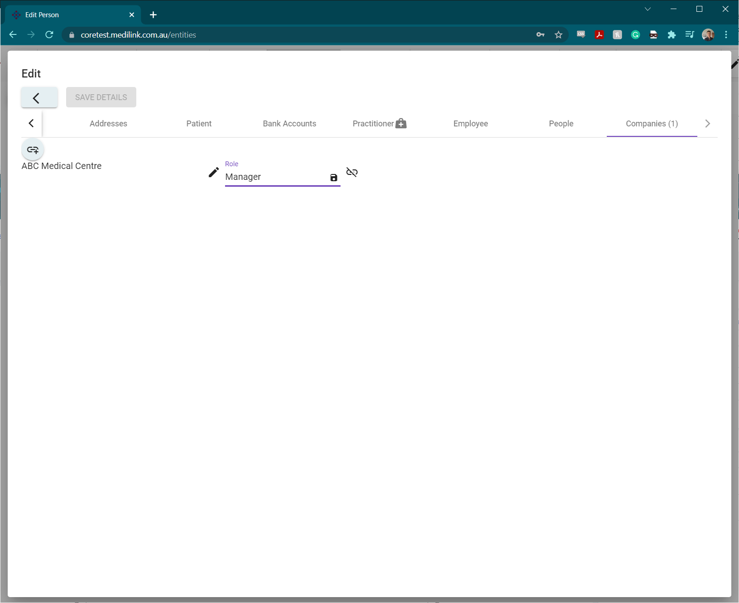Go back using the Edit back arrow button
This screenshot has width=739, height=603.
(39, 97)
